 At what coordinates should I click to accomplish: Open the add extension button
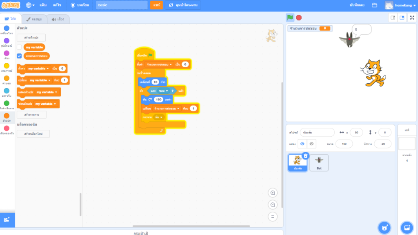(7, 219)
